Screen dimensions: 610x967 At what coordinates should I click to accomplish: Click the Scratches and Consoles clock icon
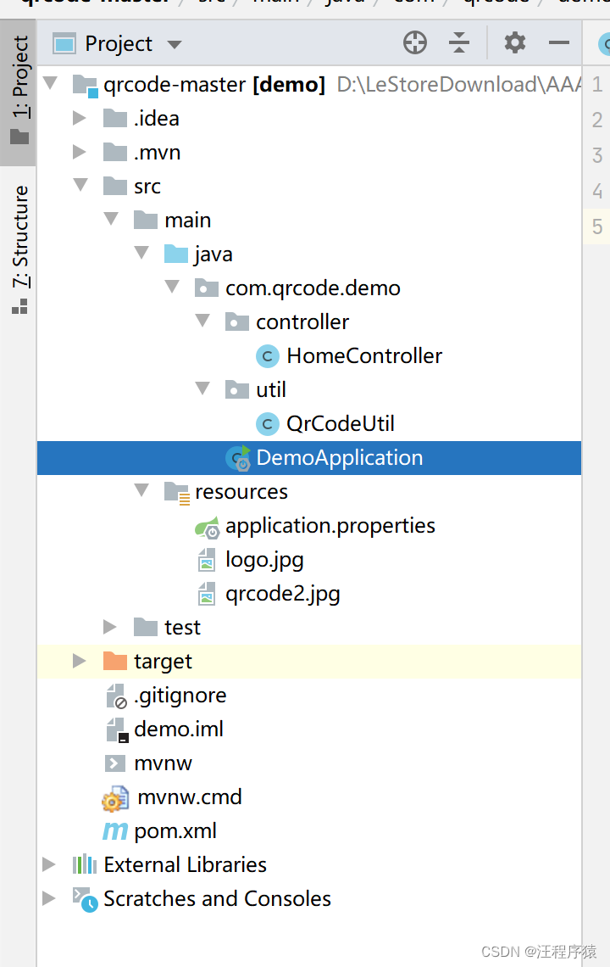(x=85, y=900)
